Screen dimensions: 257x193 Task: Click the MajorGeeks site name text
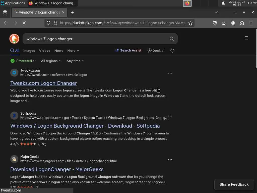(x=30, y=157)
